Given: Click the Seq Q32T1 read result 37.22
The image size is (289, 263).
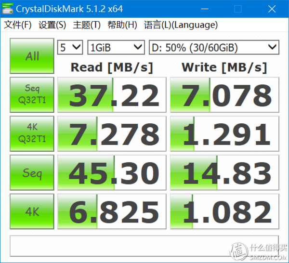Looking at the screenshot, I should coord(112,94).
